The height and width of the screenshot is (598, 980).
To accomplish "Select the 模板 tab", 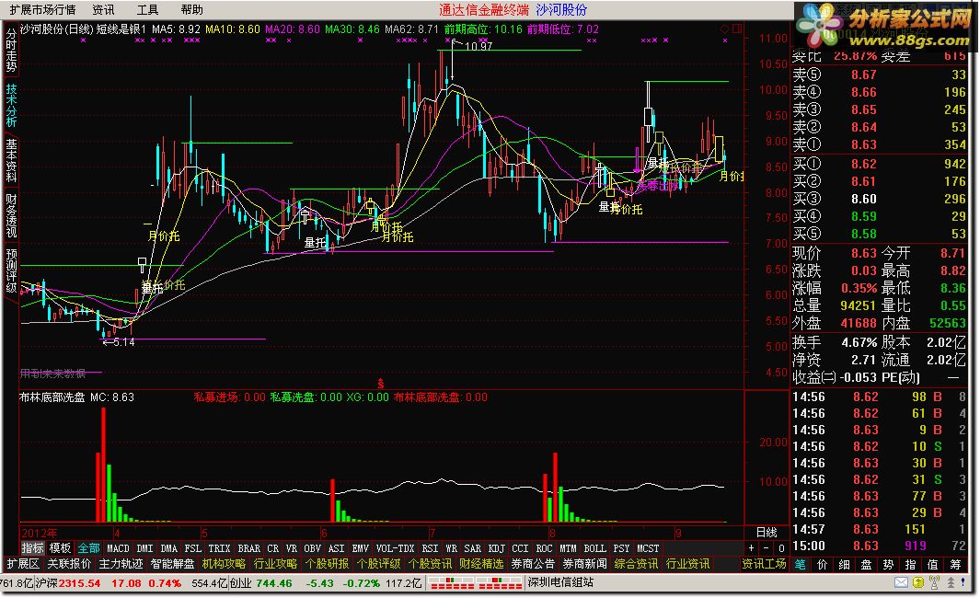I will (60, 548).
